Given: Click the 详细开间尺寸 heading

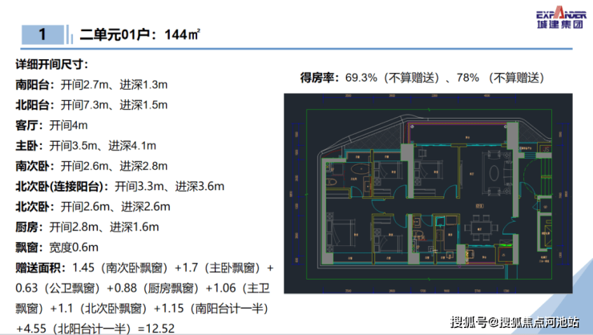Looking at the screenshot, I should tap(52, 64).
